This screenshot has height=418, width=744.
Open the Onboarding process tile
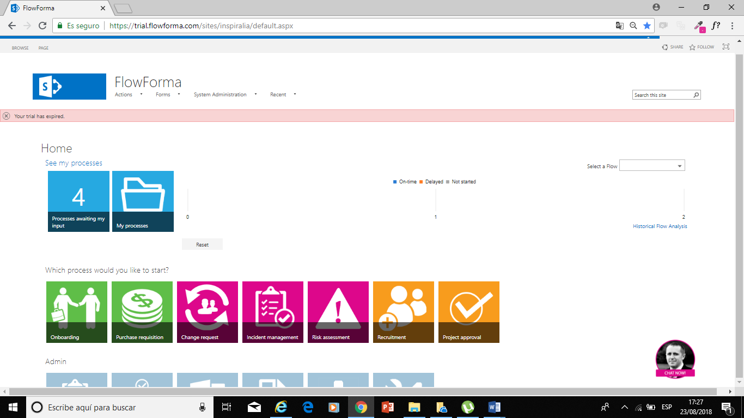click(x=77, y=312)
